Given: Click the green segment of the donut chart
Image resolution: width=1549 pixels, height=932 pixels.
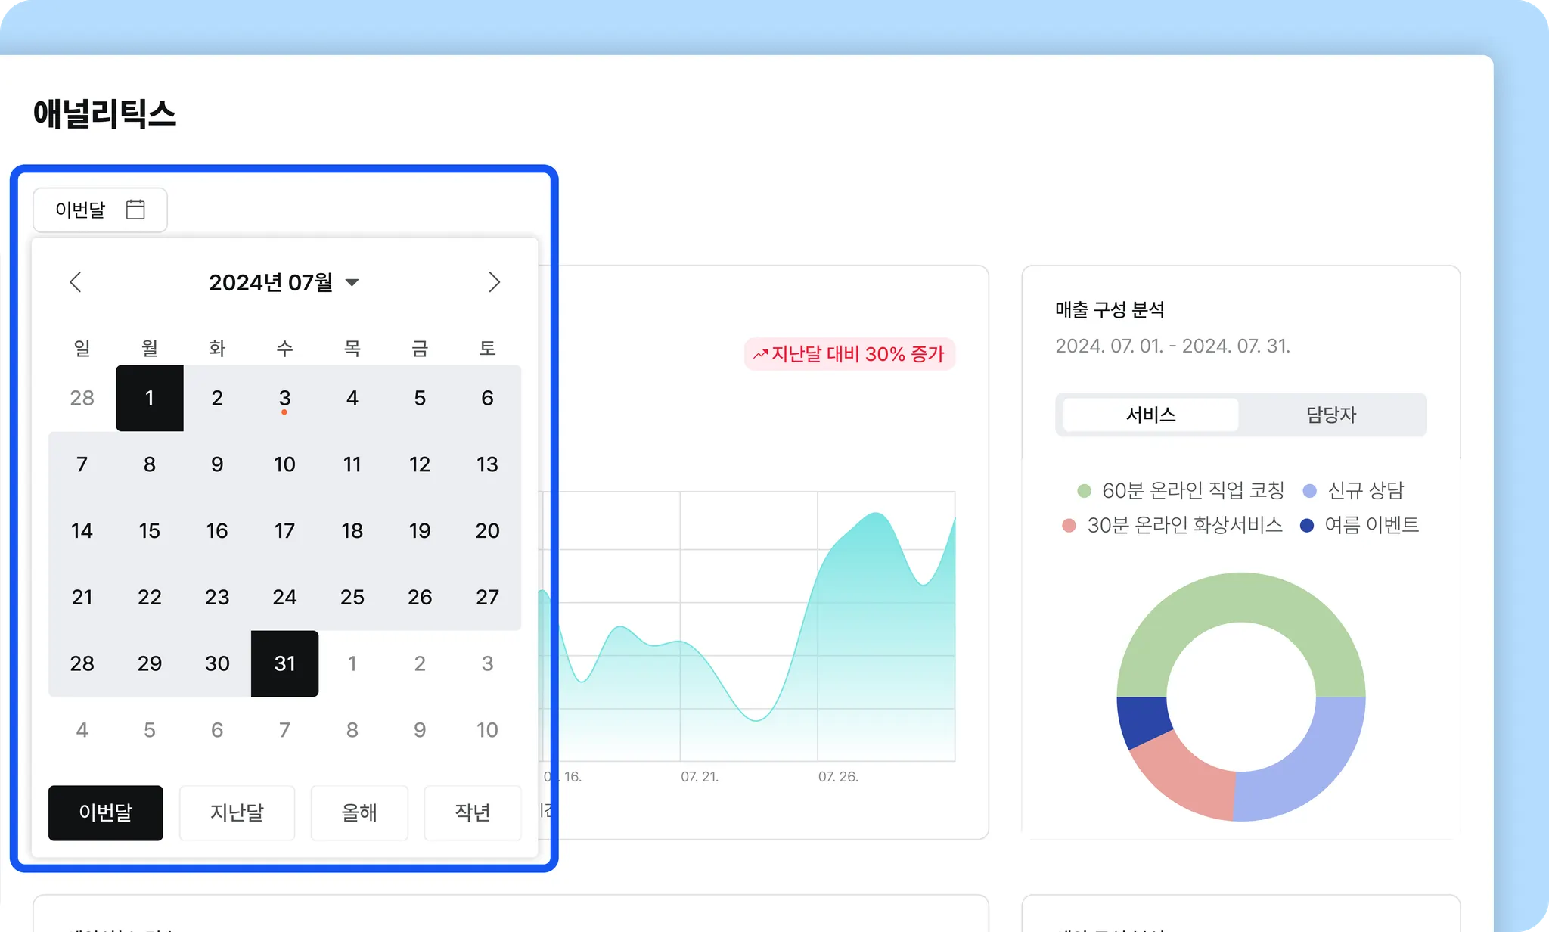Looking at the screenshot, I should (1240, 598).
